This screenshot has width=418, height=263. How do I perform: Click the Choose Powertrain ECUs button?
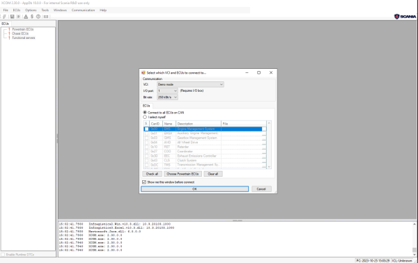pyautogui.click(x=183, y=174)
